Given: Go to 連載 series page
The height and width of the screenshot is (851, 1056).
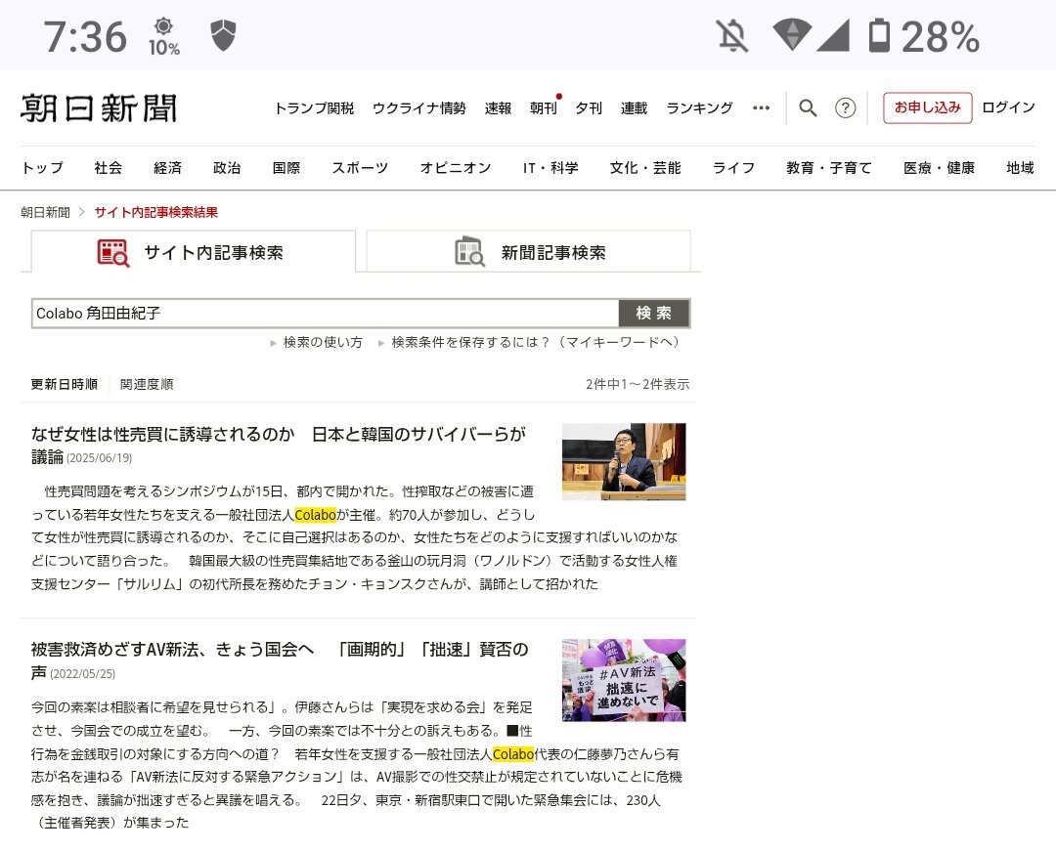Looking at the screenshot, I should pyautogui.click(x=634, y=107).
